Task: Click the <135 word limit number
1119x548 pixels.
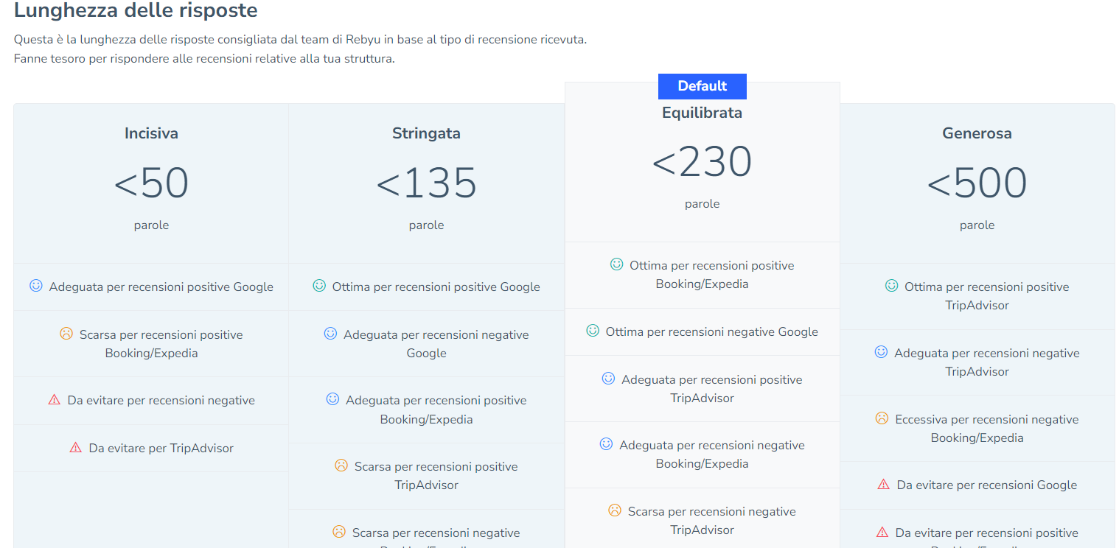Action: pyautogui.click(x=426, y=183)
